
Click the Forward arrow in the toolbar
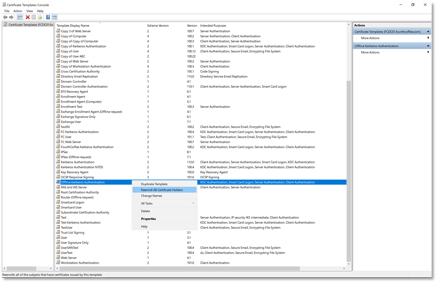[11, 17]
